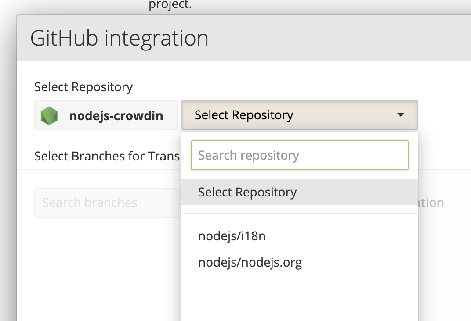Click the GitHub integration dialog title
471x321 pixels.
[119, 38]
